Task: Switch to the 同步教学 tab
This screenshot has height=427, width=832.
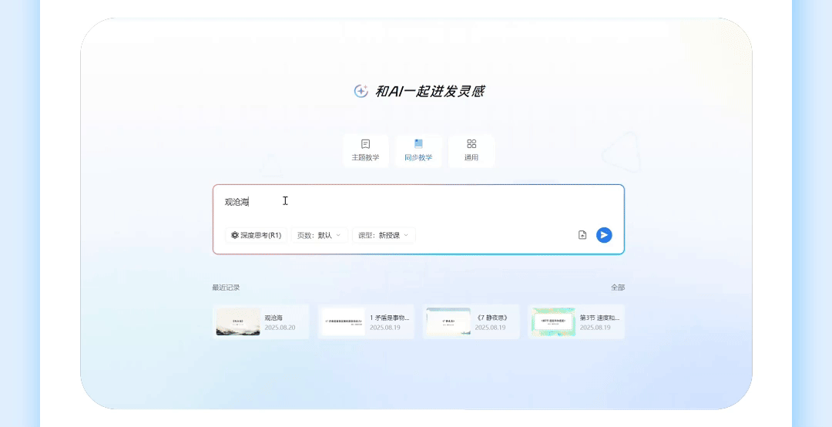Action: tap(418, 151)
